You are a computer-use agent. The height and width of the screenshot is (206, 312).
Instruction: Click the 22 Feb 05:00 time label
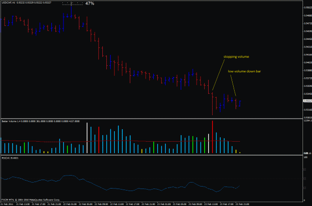click(x=85, y=204)
